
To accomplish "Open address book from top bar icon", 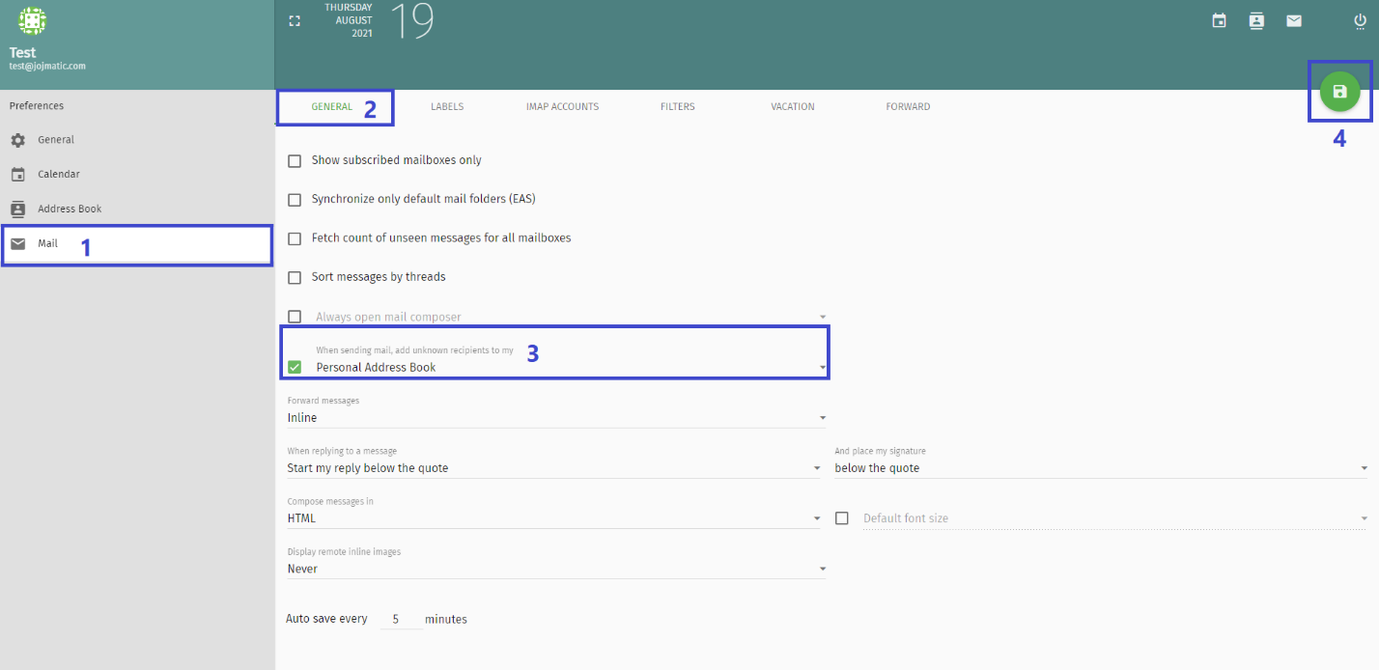I will point(1256,21).
